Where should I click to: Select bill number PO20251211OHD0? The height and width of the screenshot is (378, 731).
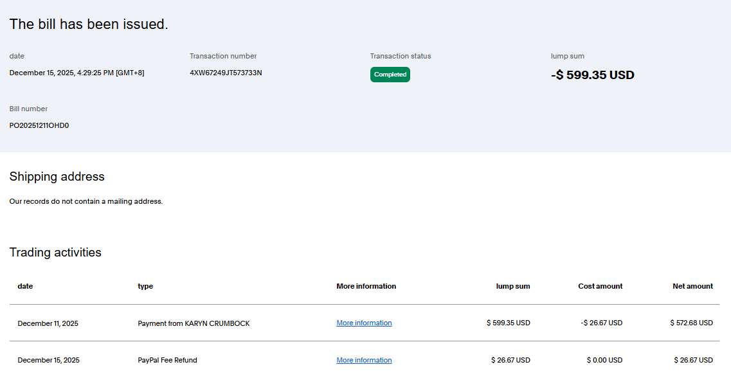point(39,125)
